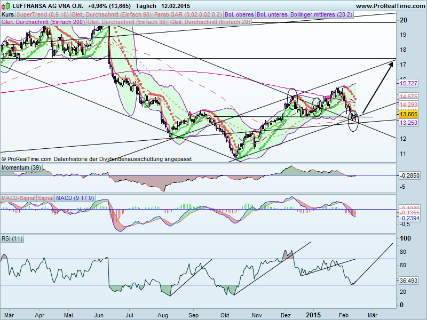Click the Jul label on time axis
427x320 pixels.
click(130, 315)
